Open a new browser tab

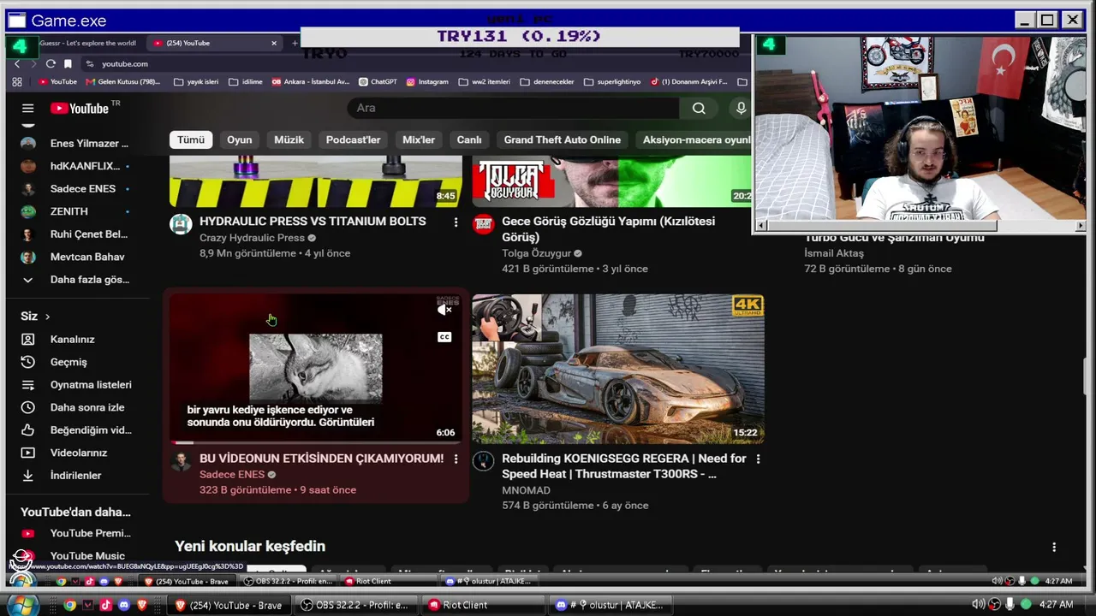(x=295, y=43)
